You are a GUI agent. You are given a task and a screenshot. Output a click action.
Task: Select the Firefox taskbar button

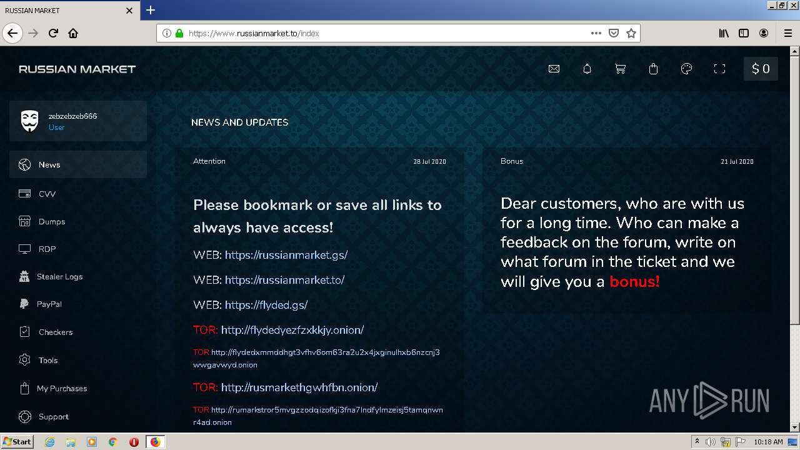pyautogui.click(x=155, y=442)
